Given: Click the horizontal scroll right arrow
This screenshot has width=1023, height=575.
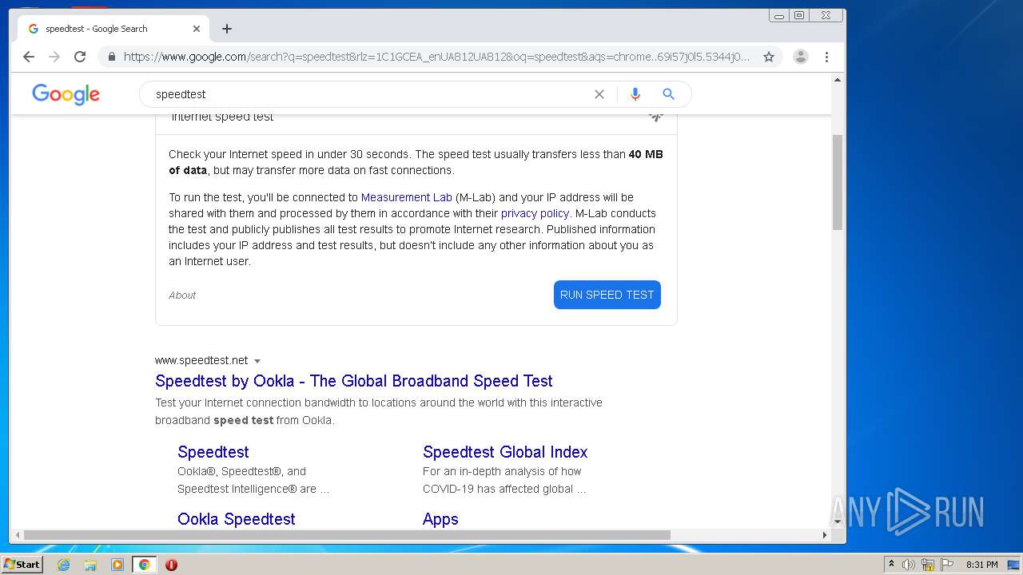Looking at the screenshot, I should 826,535.
